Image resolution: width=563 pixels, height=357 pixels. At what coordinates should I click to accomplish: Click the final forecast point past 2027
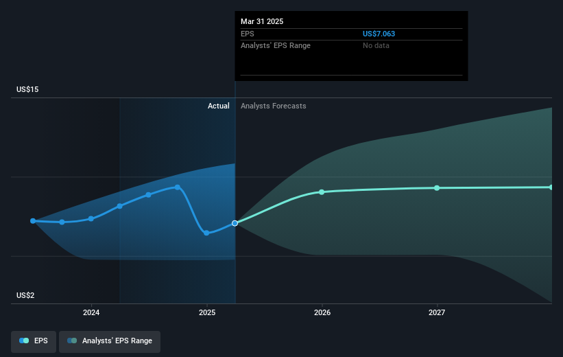pyautogui.click(x=551, y=187)
